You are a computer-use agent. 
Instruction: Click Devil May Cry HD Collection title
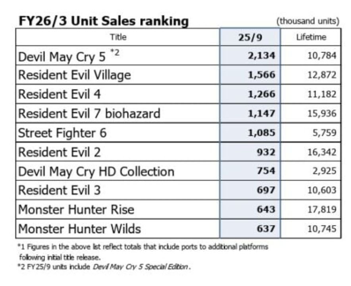click(x=96, y=171)
